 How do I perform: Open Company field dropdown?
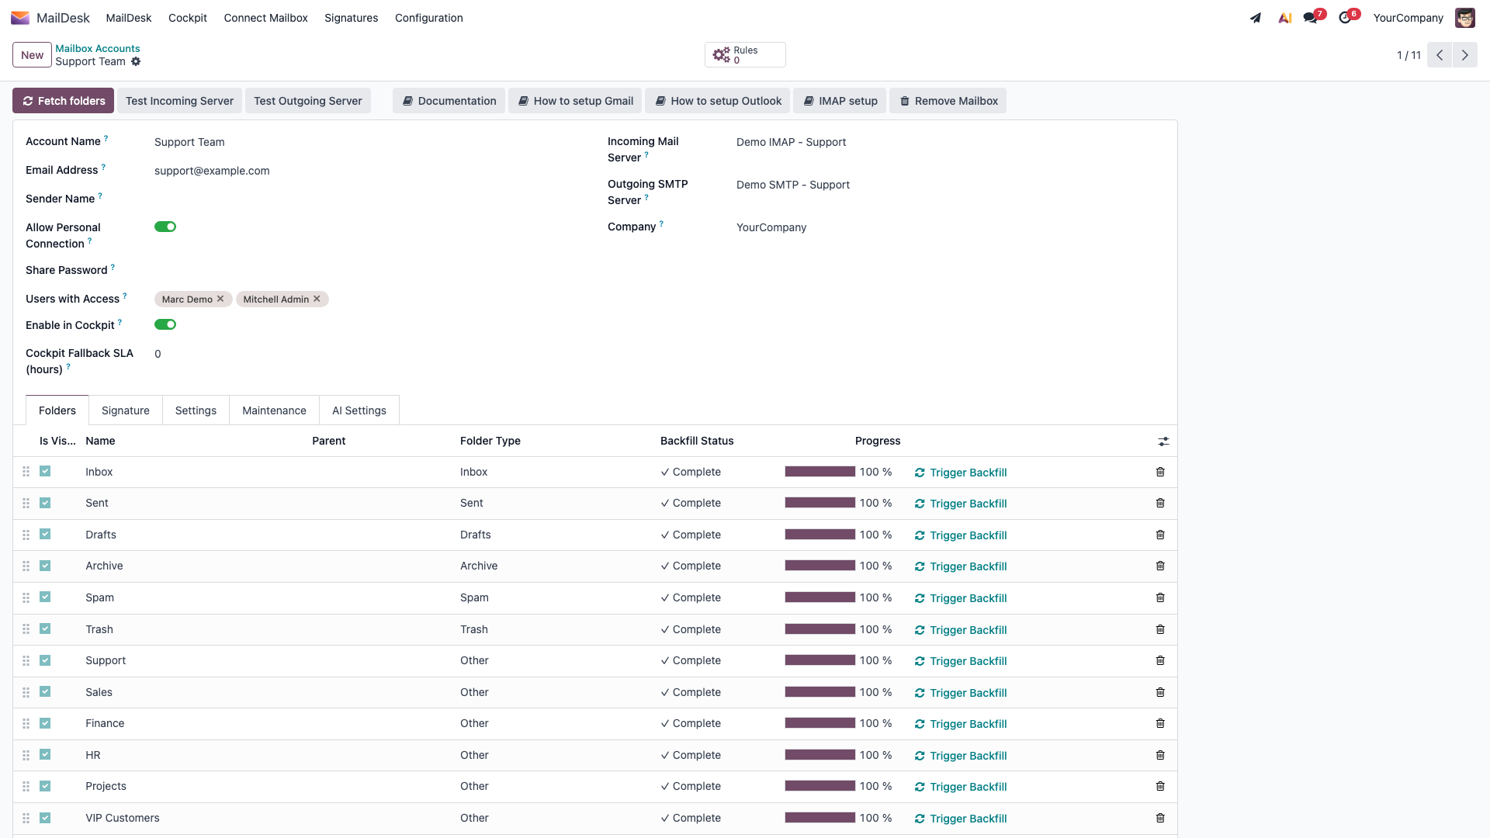click(x=950, y=227)
